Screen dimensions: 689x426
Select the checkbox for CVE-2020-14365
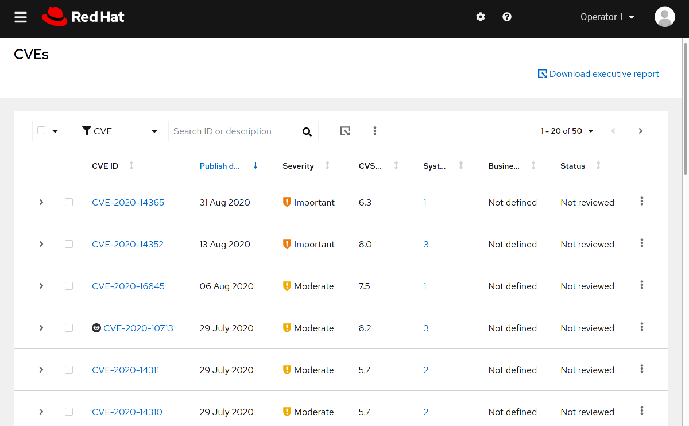tap(69, 202)
